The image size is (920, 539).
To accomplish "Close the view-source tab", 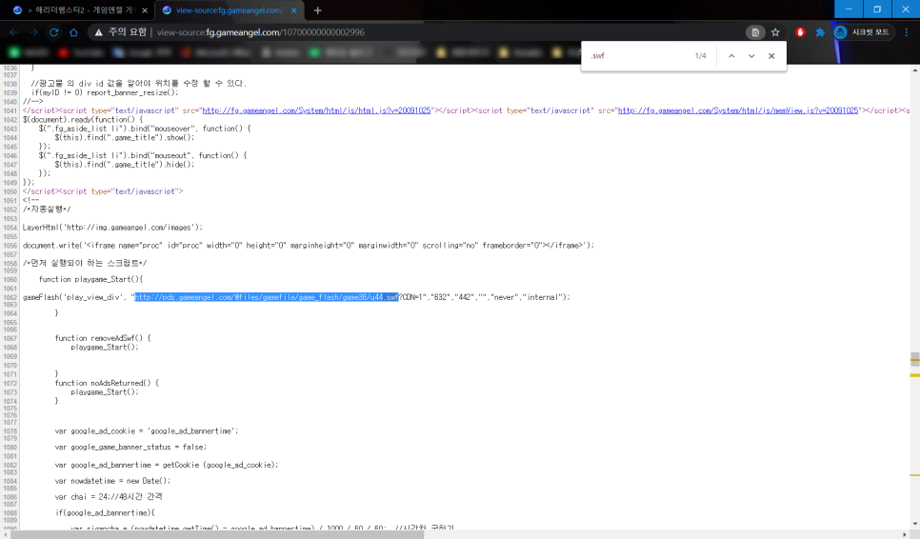I will click(294, 10).
